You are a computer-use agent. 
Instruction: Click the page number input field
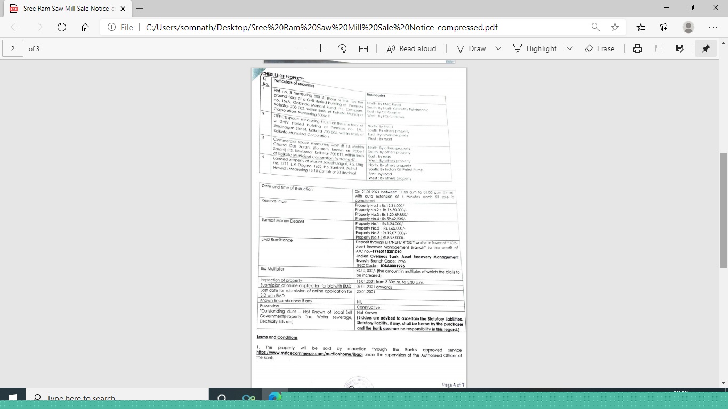click(x=13, y=48)
